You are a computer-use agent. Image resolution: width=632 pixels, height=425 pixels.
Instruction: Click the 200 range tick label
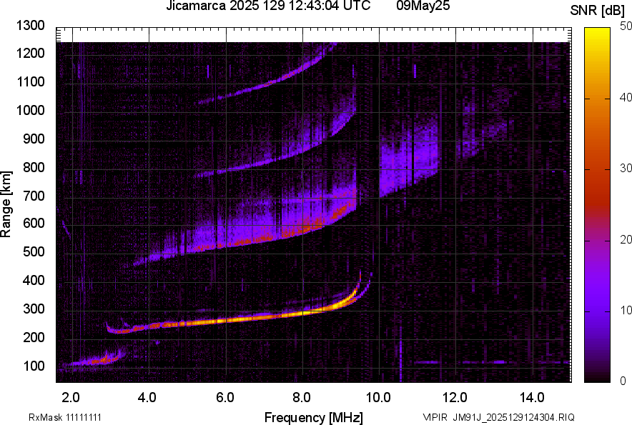point(34,337)
